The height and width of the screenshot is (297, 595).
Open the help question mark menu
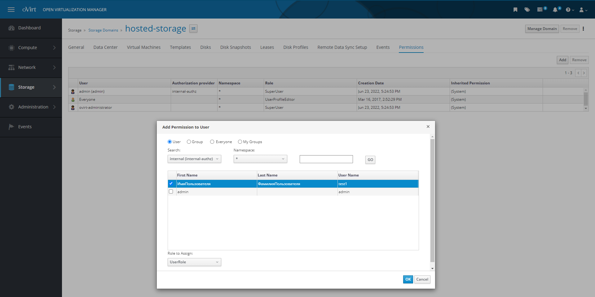(x=569, y=10)
